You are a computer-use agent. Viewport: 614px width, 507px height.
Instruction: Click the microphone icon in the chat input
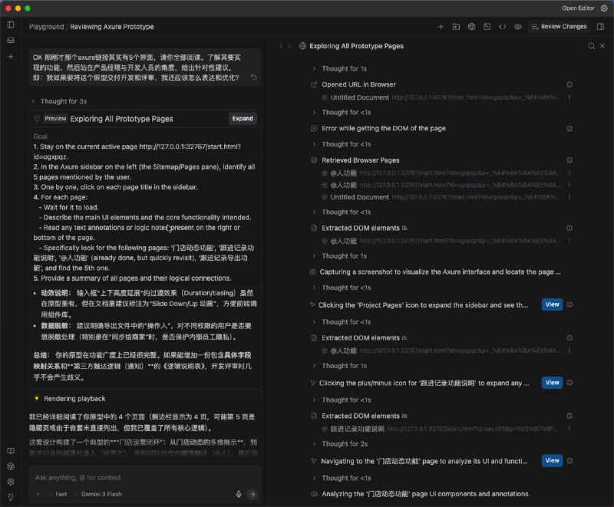238,494
